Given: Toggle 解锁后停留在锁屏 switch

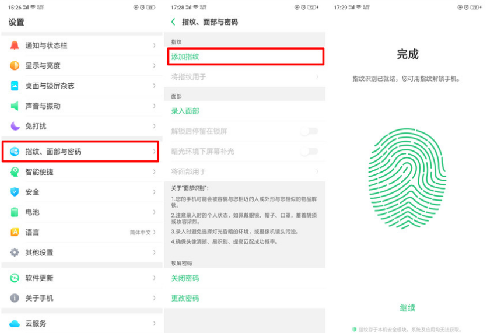Looking at the screenshot, I should coord(309,131).
